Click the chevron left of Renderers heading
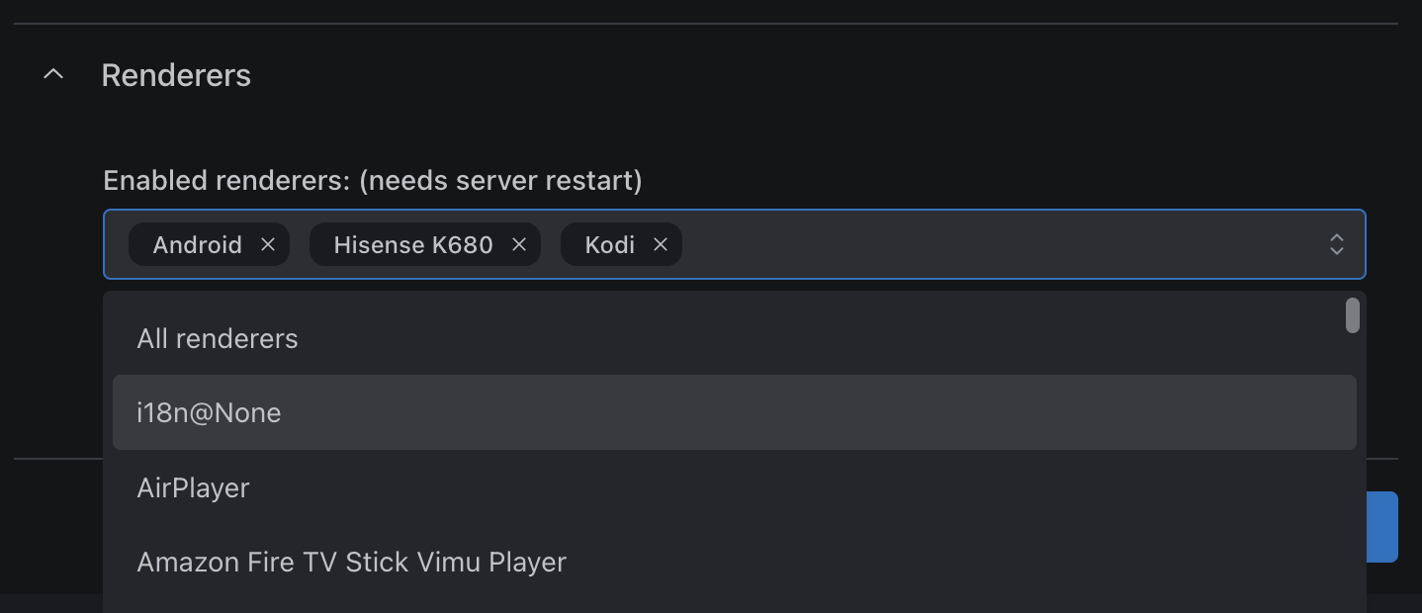Screen dimensions: 1422x613 tap(52, 73)
